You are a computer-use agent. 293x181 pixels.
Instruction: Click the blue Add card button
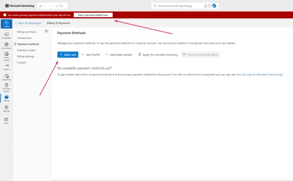[x=68, y=55]
